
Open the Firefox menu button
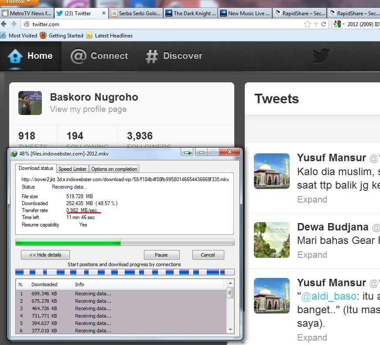tap(19, 2)
